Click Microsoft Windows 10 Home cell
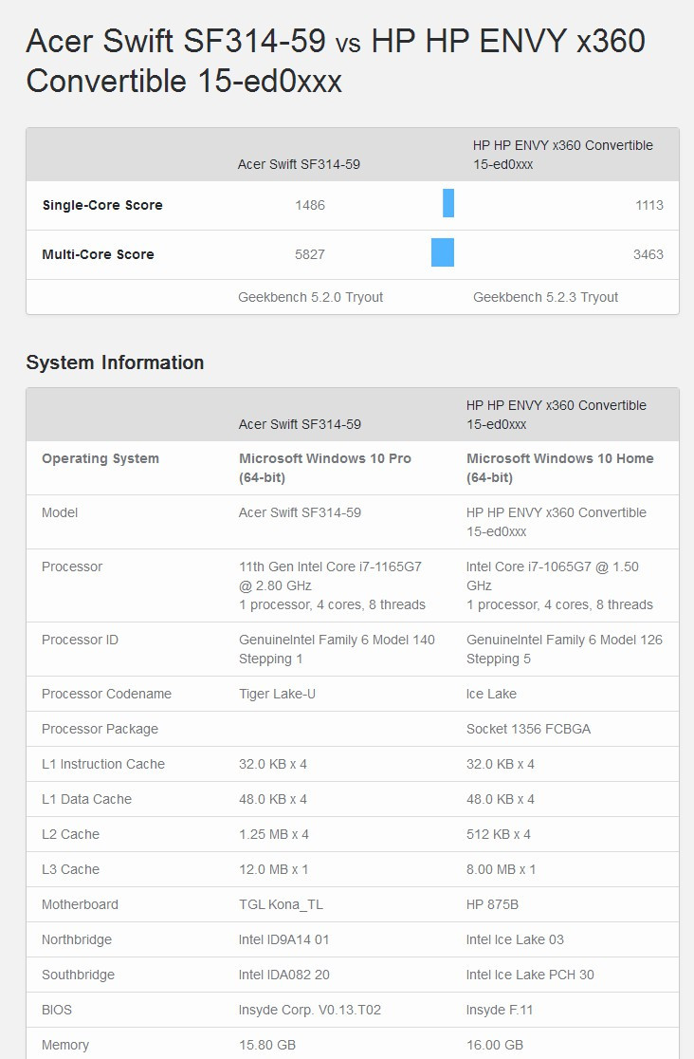 pos(560,468)
